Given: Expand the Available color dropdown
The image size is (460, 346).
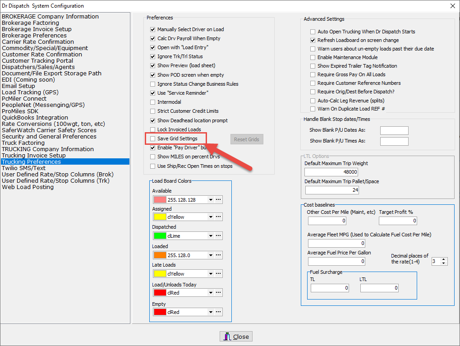Looking at the screenshot, I should 211,199.
